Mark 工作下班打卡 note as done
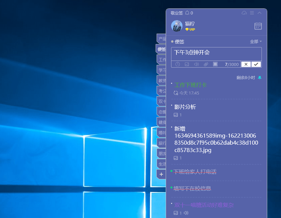281x218 pixels. 172,83
